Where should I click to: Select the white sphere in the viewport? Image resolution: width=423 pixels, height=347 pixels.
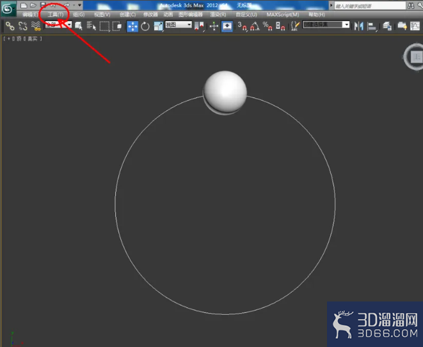(x=225, y=92)
